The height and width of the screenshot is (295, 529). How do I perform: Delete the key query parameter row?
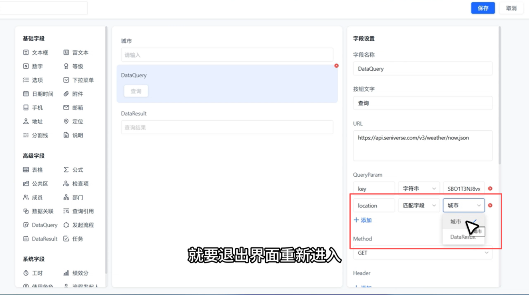(490, 189)
